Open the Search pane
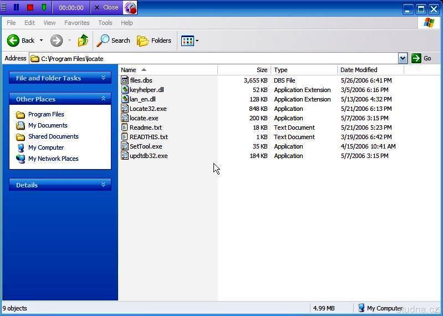443x316 pixels. click(x=114, y=40)
